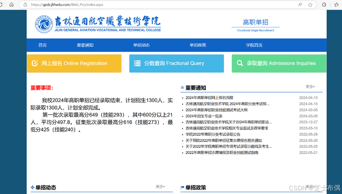The width and height of the screenshot is (342, 194).
Task: Click the 高职单招 header title
Action: (255, 22)
